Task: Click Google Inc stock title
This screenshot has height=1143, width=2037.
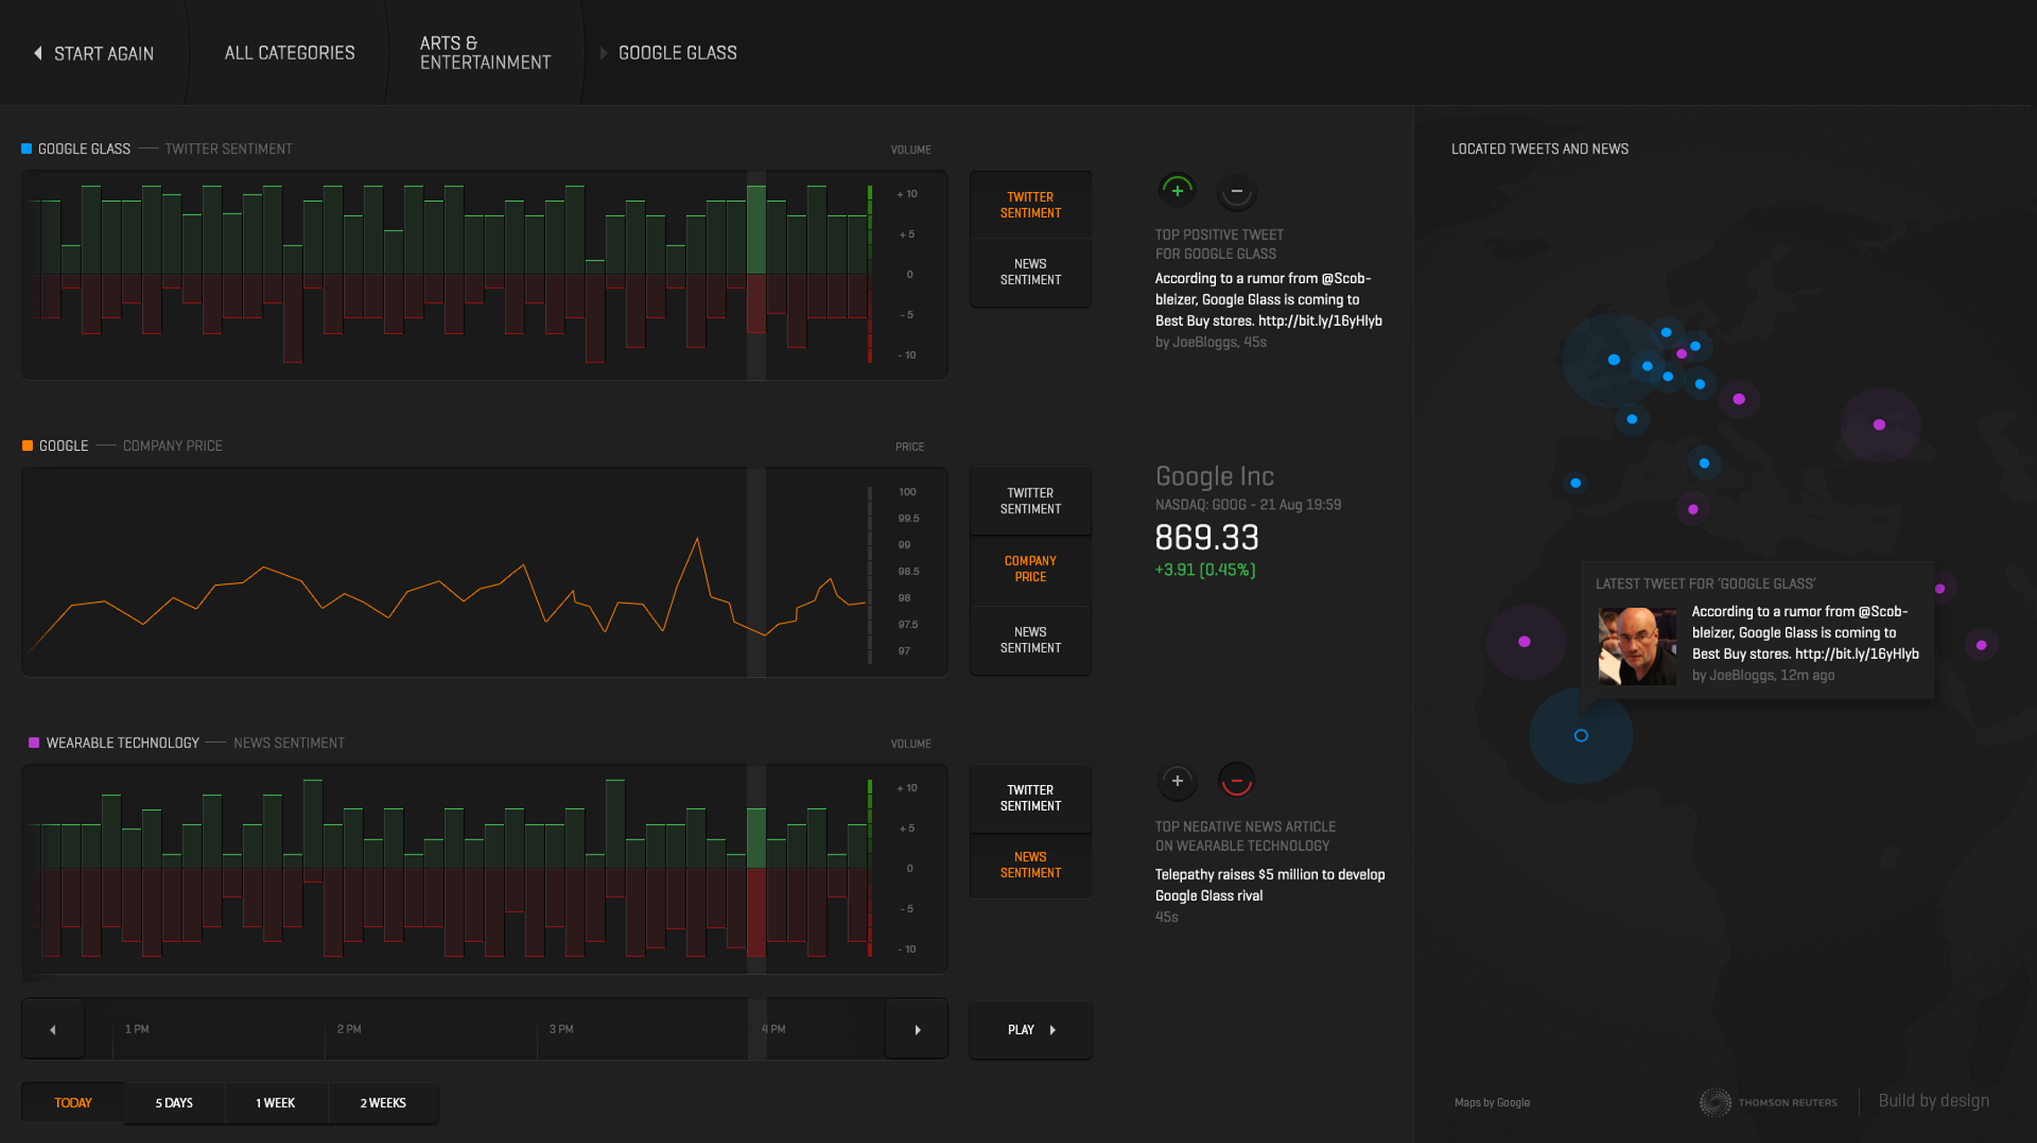Action: click(x=1214, y=476)
